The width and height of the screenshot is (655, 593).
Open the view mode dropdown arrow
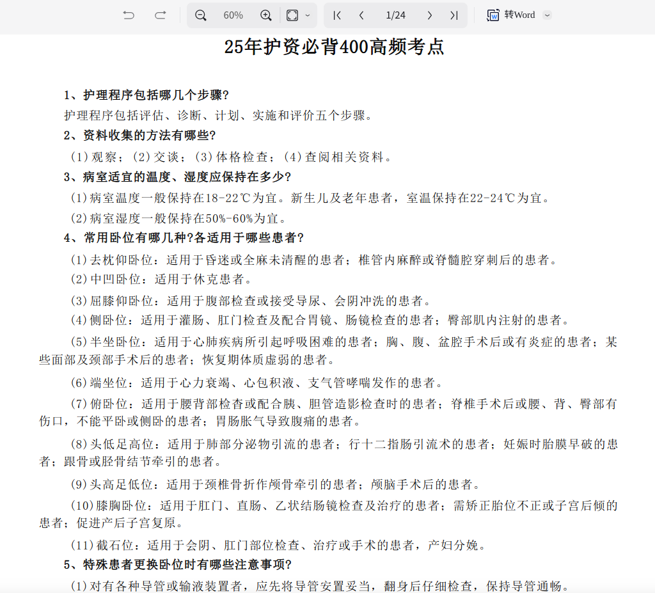pos(308,15)
